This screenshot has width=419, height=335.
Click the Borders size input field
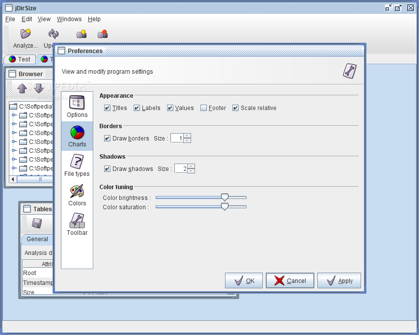click(x=177, y=138)
